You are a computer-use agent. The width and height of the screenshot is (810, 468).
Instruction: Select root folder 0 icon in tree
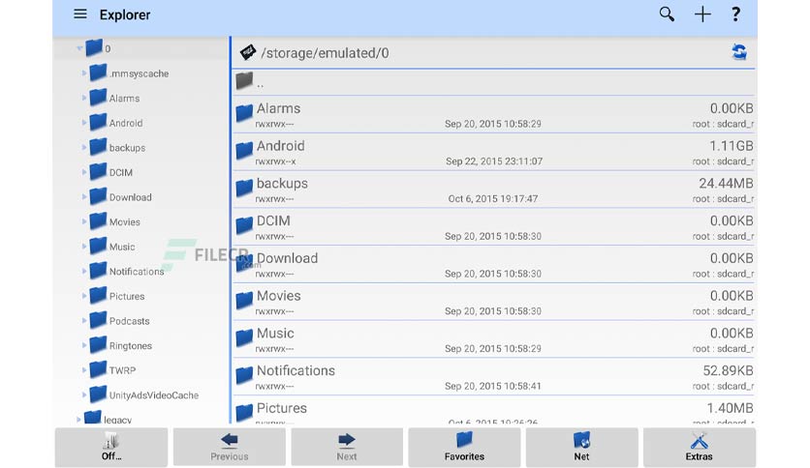click(94, 48)
